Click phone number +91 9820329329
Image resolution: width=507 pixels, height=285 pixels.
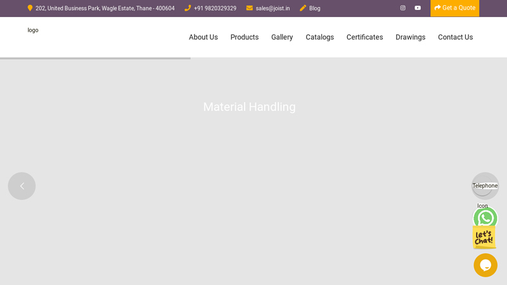215,8
